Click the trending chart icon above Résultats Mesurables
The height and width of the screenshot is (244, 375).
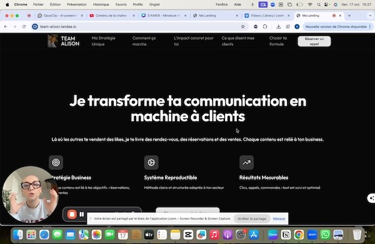247,162
